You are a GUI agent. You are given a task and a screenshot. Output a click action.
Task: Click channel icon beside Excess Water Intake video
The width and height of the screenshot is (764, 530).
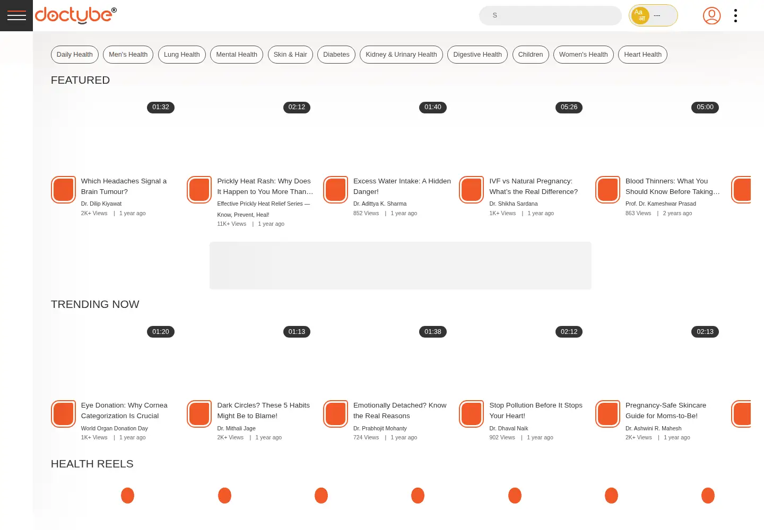pos(336,190)
